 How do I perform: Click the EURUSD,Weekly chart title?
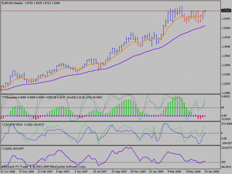pyautogui.click(x=12, y=3)
